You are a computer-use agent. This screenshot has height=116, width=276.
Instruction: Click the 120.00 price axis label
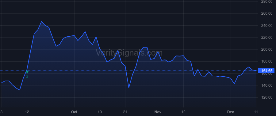pos(267,97)
